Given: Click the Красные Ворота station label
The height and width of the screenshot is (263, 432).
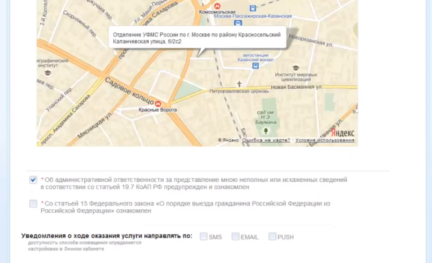Looking at the screenshot, I should point(158,110).
